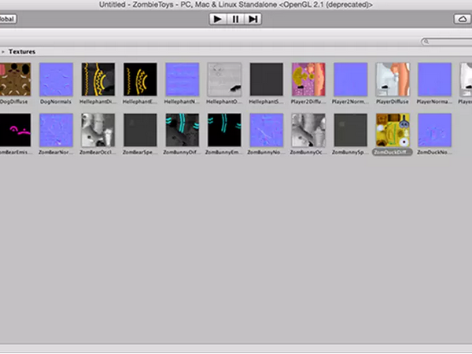The image size is (472, 354).
Task: Select the ZomBear specular texture thumbnail
Action: tap(140, 130)
